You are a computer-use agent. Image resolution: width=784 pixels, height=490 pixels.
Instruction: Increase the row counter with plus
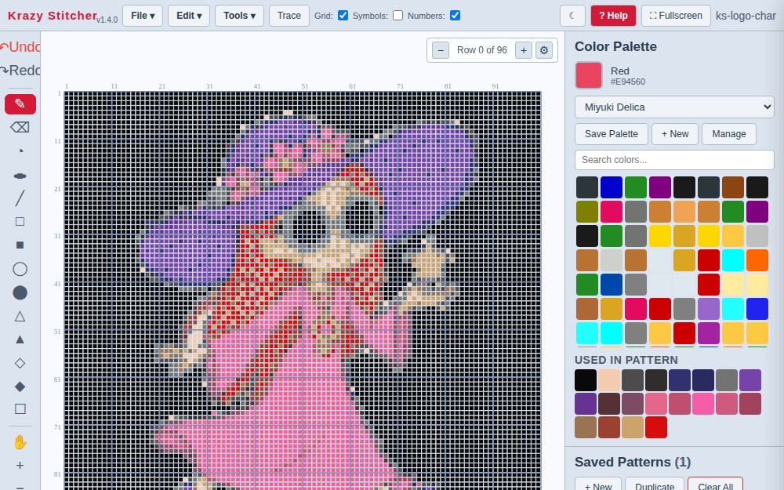[x=524, y=50]
